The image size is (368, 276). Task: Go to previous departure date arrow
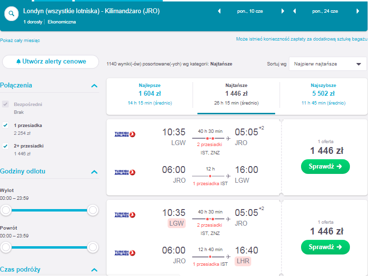coord(219,11)
